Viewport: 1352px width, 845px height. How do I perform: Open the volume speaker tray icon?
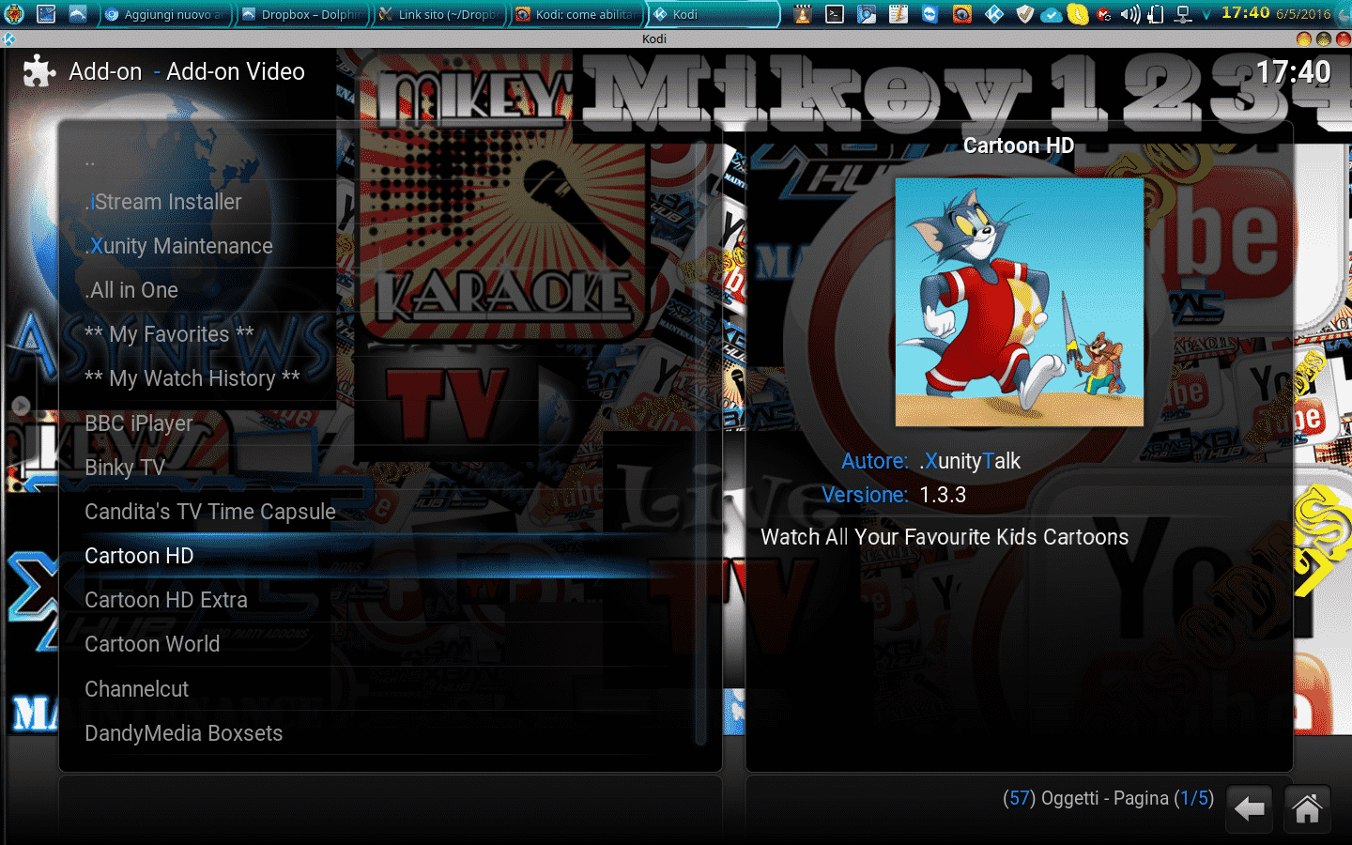pos(1130,14)
